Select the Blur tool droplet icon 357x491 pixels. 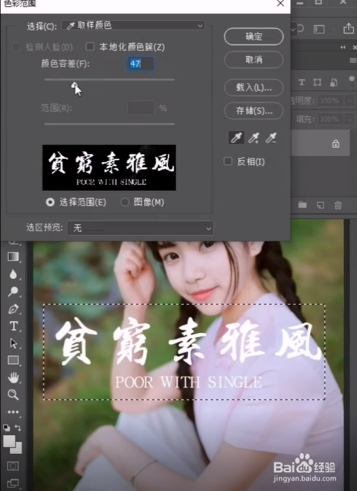pyautogui.click(x=13, y=274)
